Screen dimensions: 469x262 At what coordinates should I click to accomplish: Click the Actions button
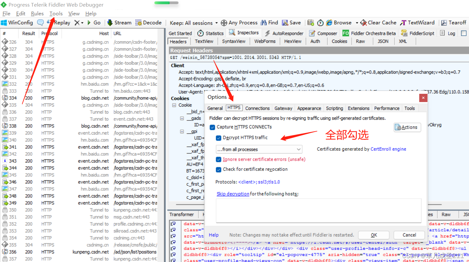(407, 127)
